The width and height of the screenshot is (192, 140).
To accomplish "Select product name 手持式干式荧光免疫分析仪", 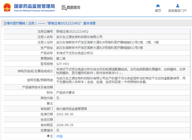I will 75,53.
